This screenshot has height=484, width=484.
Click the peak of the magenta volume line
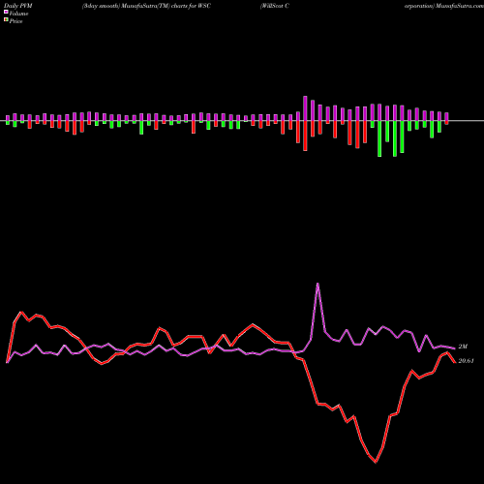click(x=318, y=284)
